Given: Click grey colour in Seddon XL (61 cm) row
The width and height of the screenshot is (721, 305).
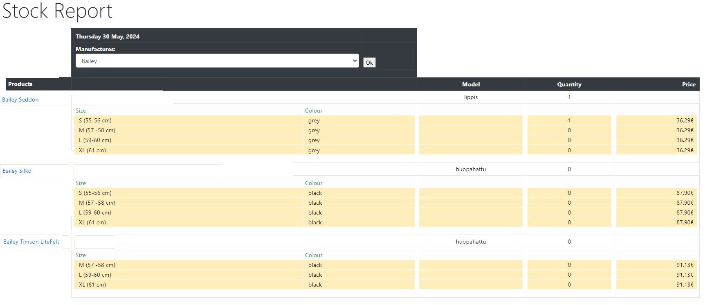Looking at the screenshot, I should pyautogui.click(x=314, y=151).
